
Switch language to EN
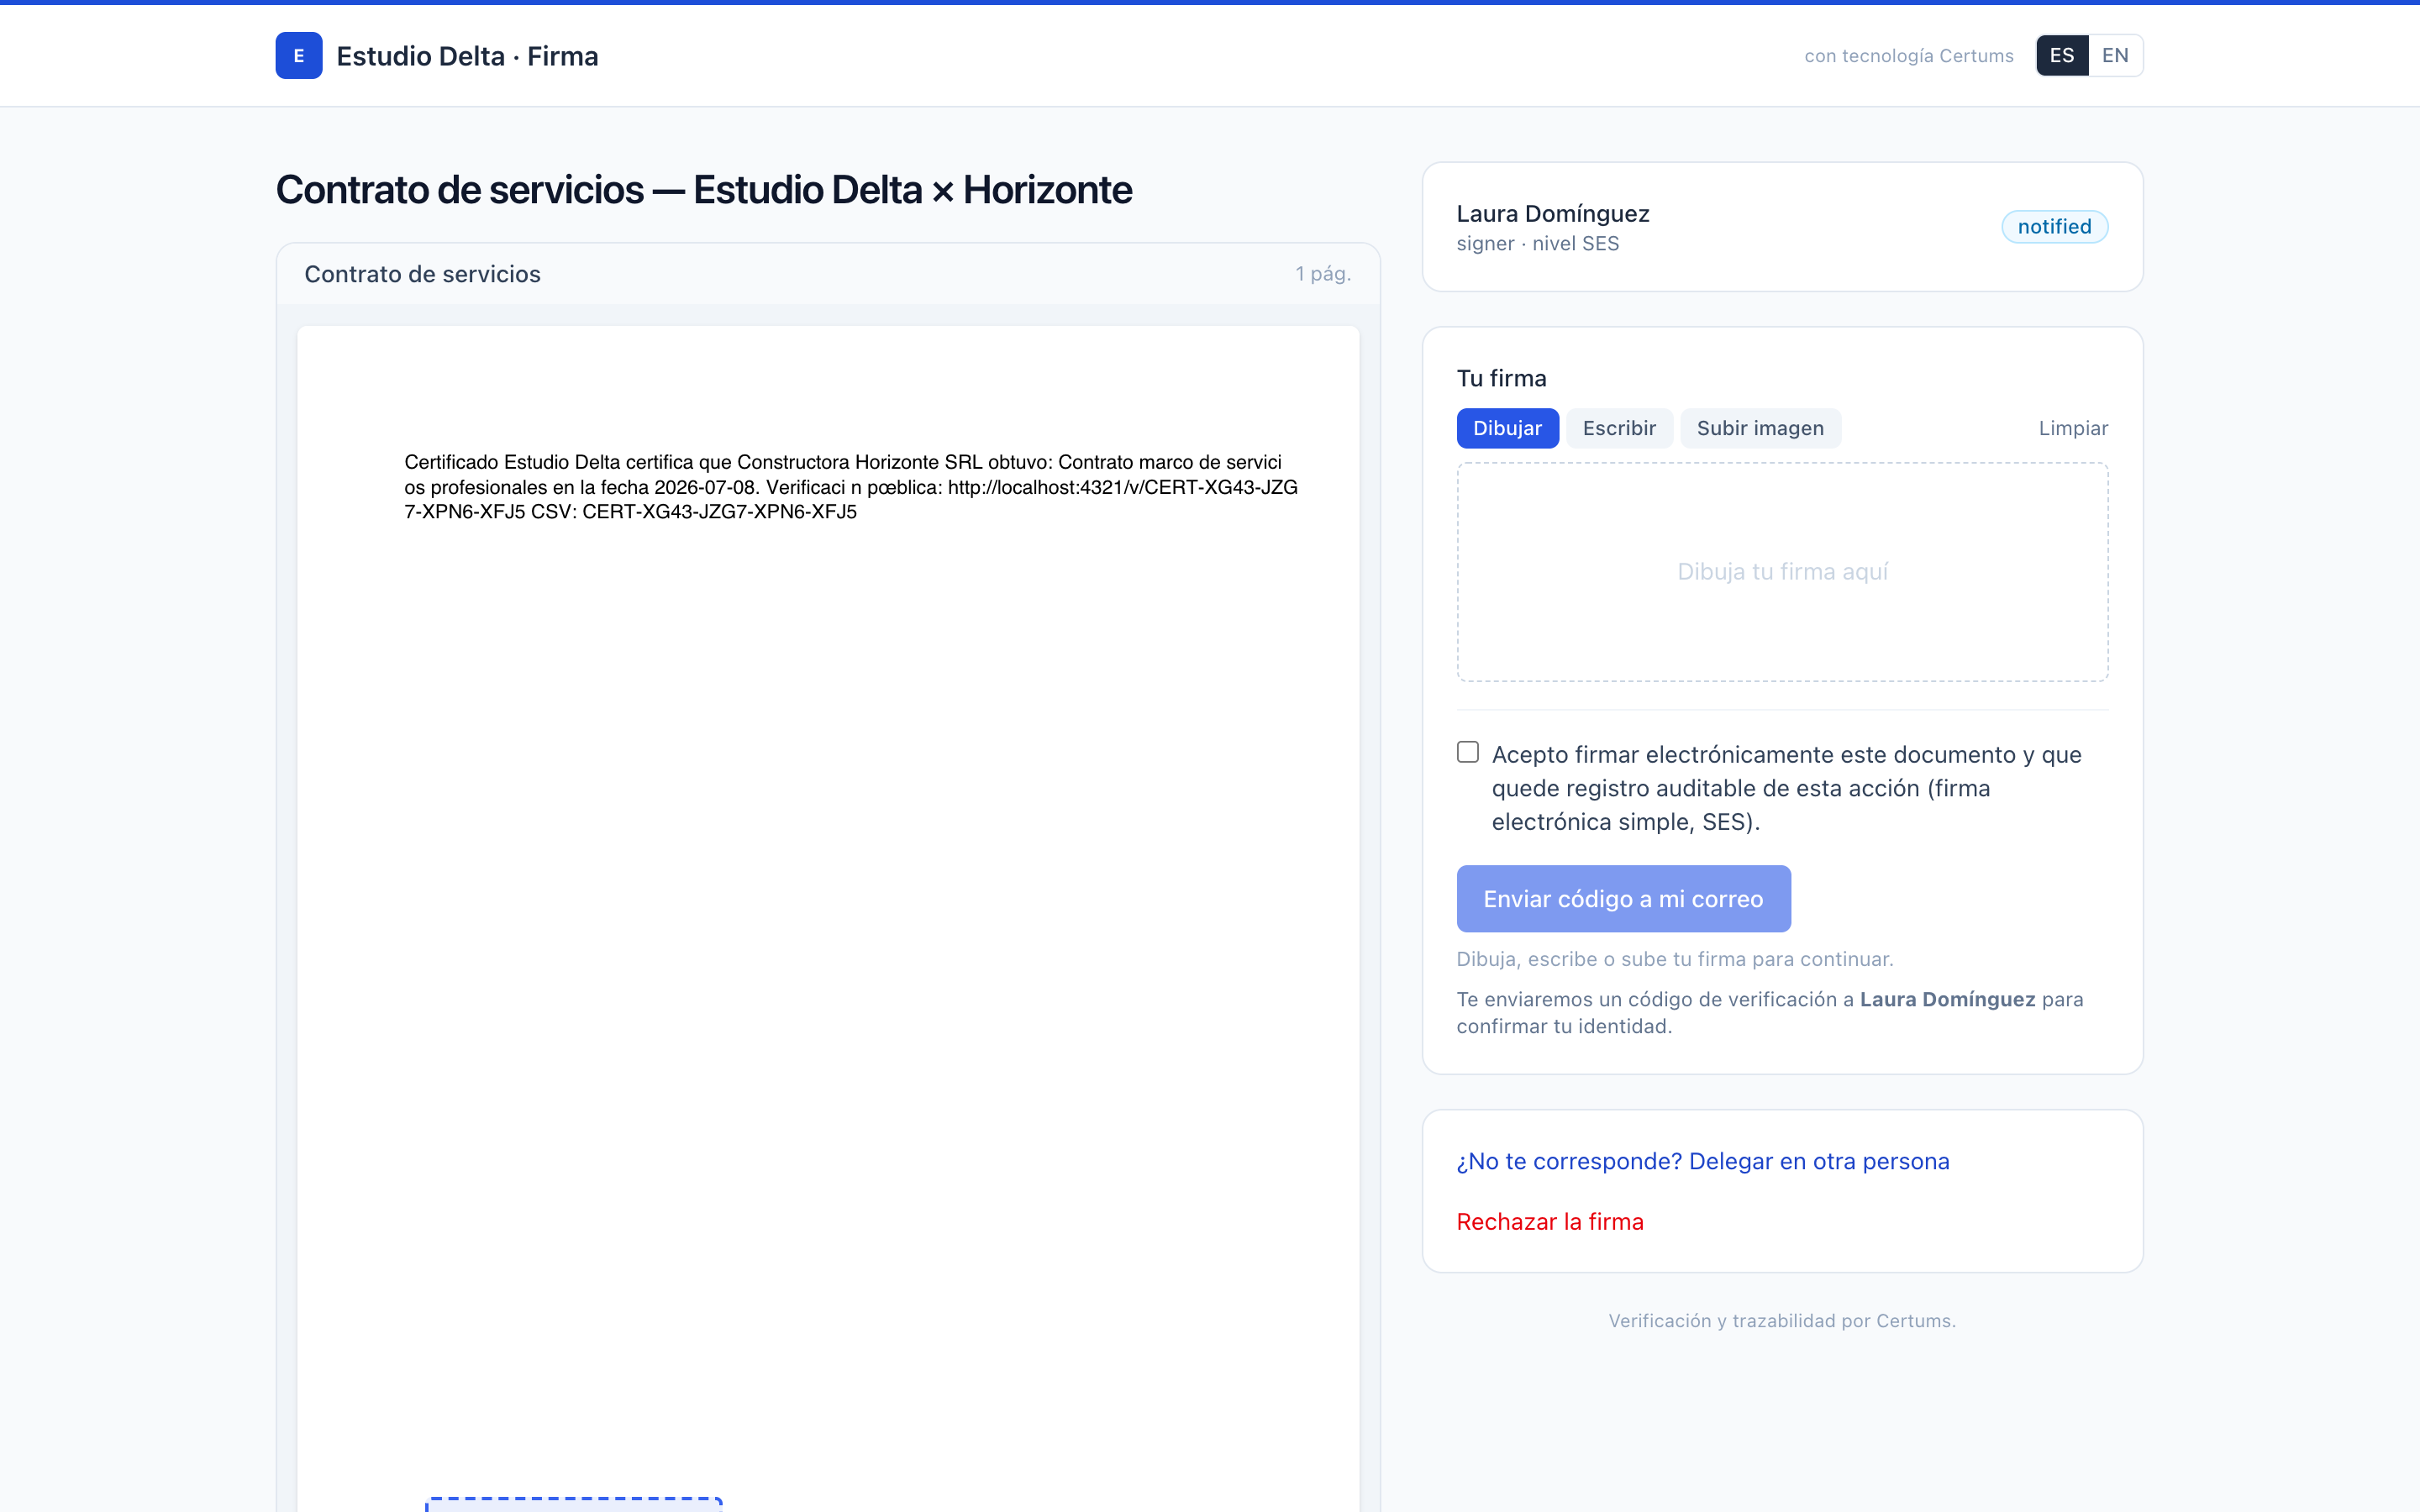[2115, 55]
